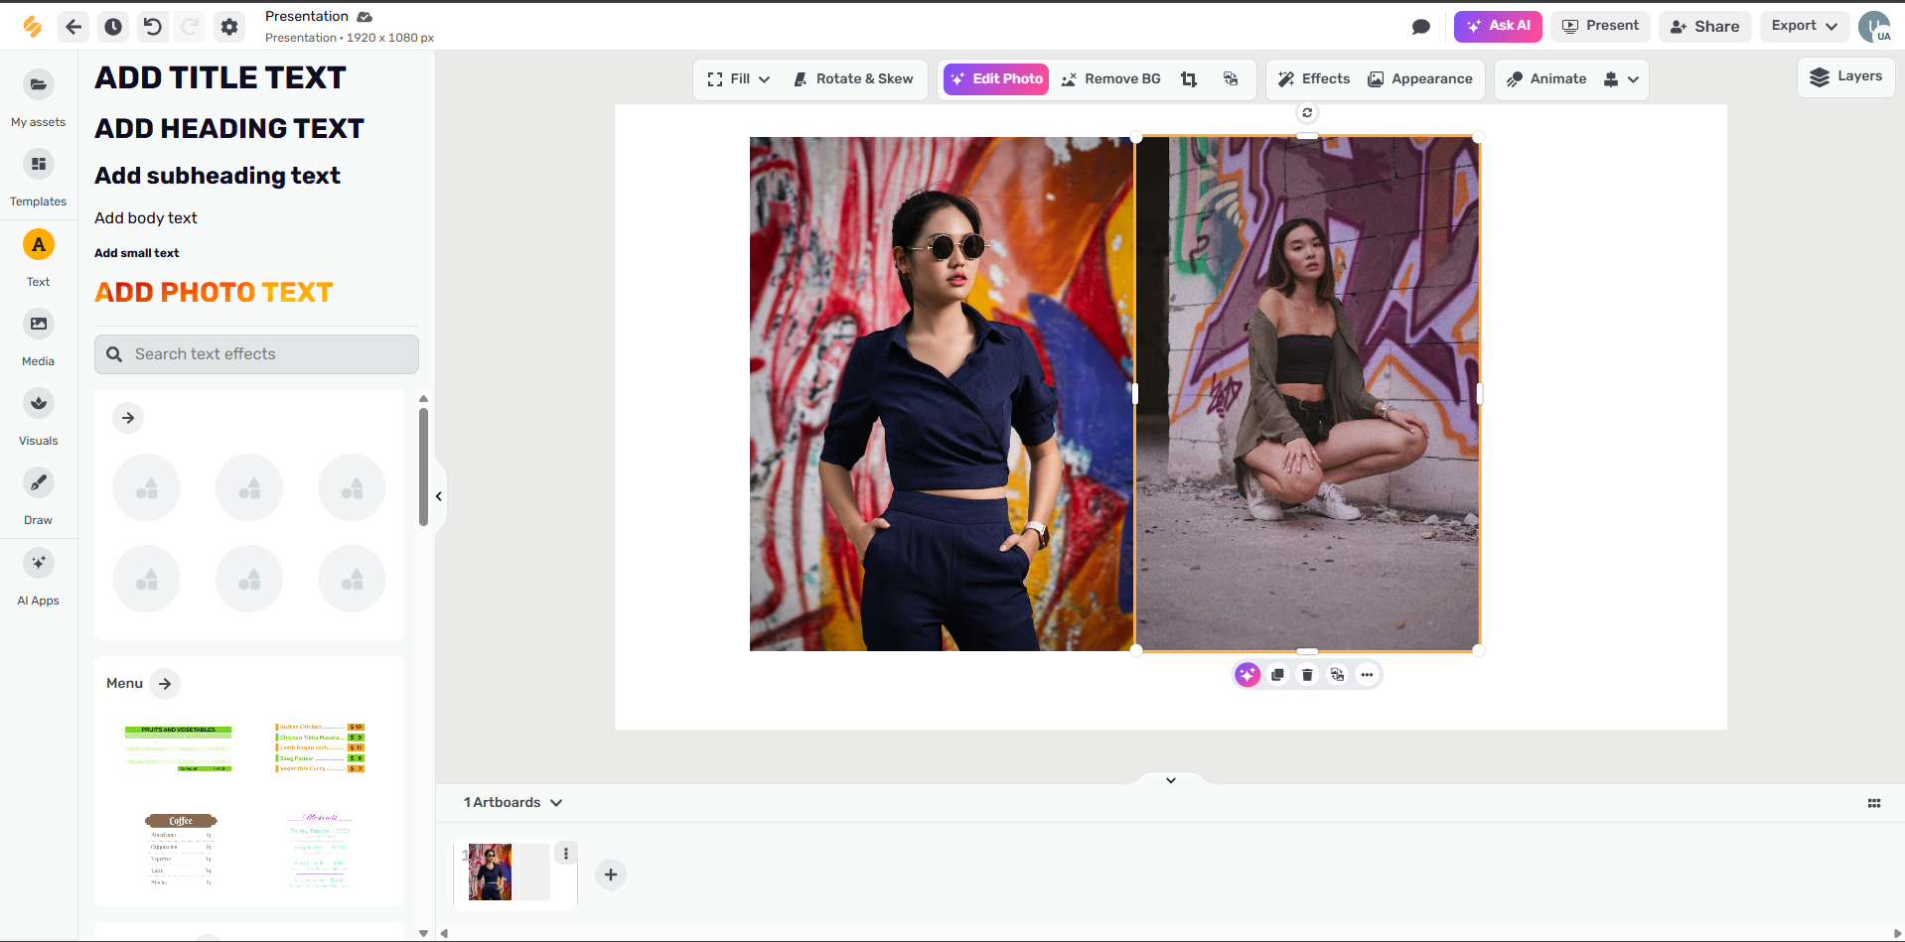1905x942 pixels.
Task: Click the Search text effects field
Action: (x=255, y=353)
